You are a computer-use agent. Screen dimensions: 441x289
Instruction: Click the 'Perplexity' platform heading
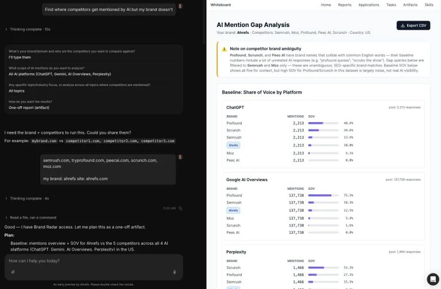[236, 252]
